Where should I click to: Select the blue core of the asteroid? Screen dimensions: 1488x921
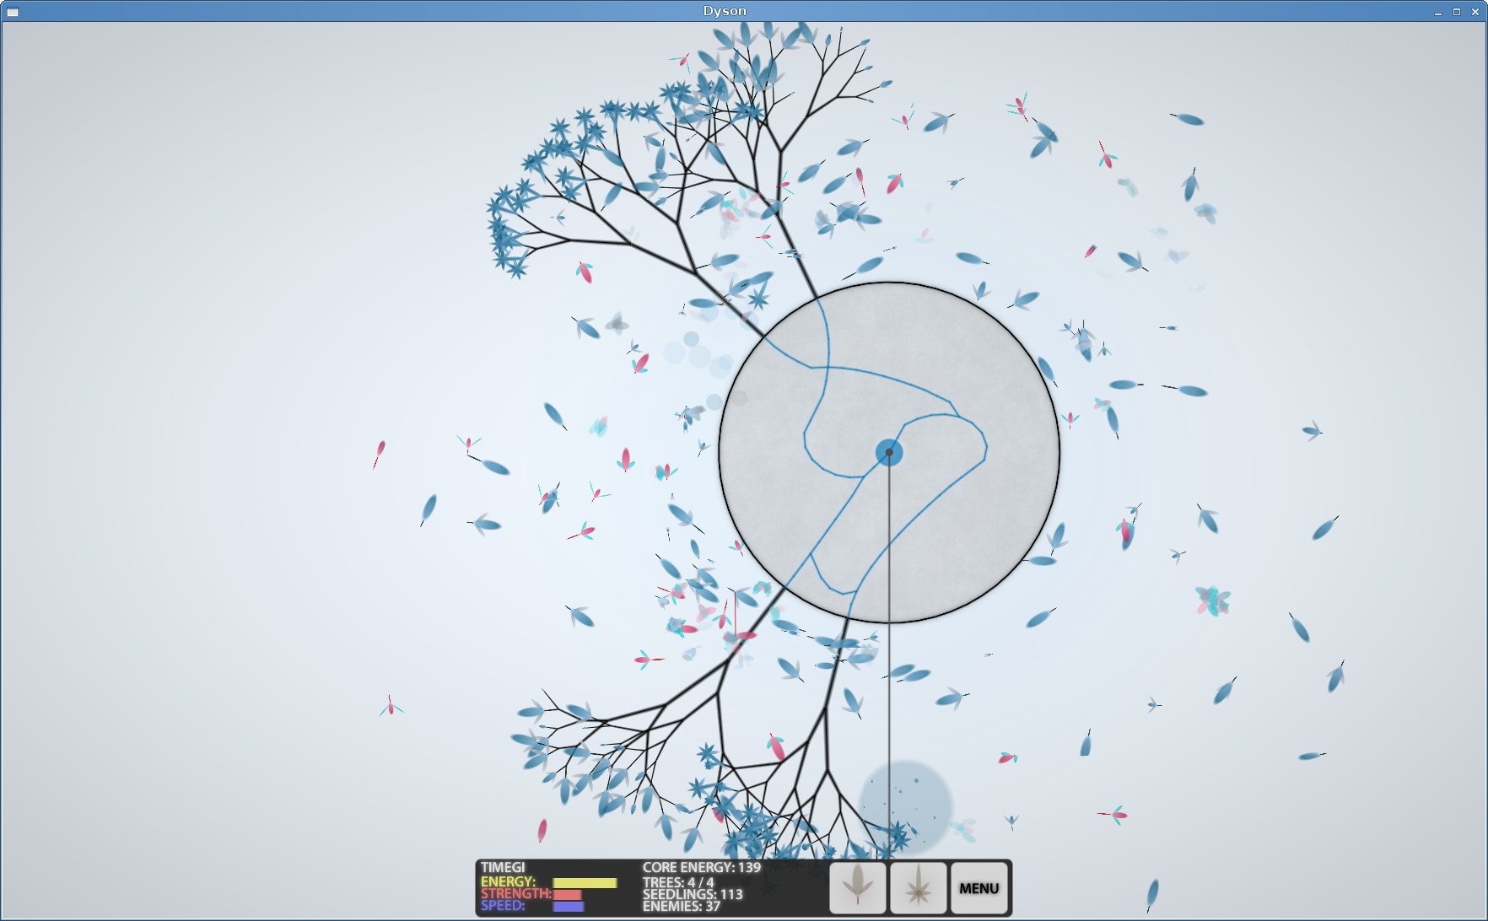click(889, 453)
